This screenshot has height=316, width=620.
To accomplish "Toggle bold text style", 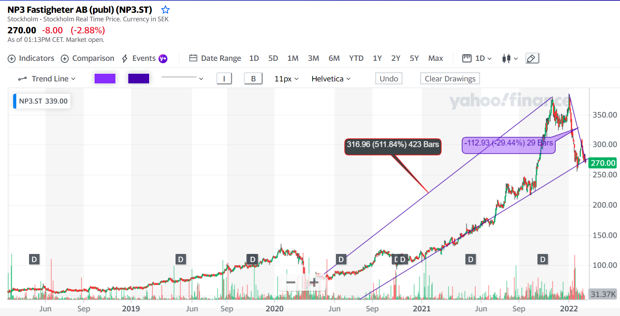I will [253, 79].
